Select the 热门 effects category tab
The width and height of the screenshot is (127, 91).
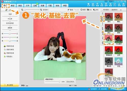point(102,14)
